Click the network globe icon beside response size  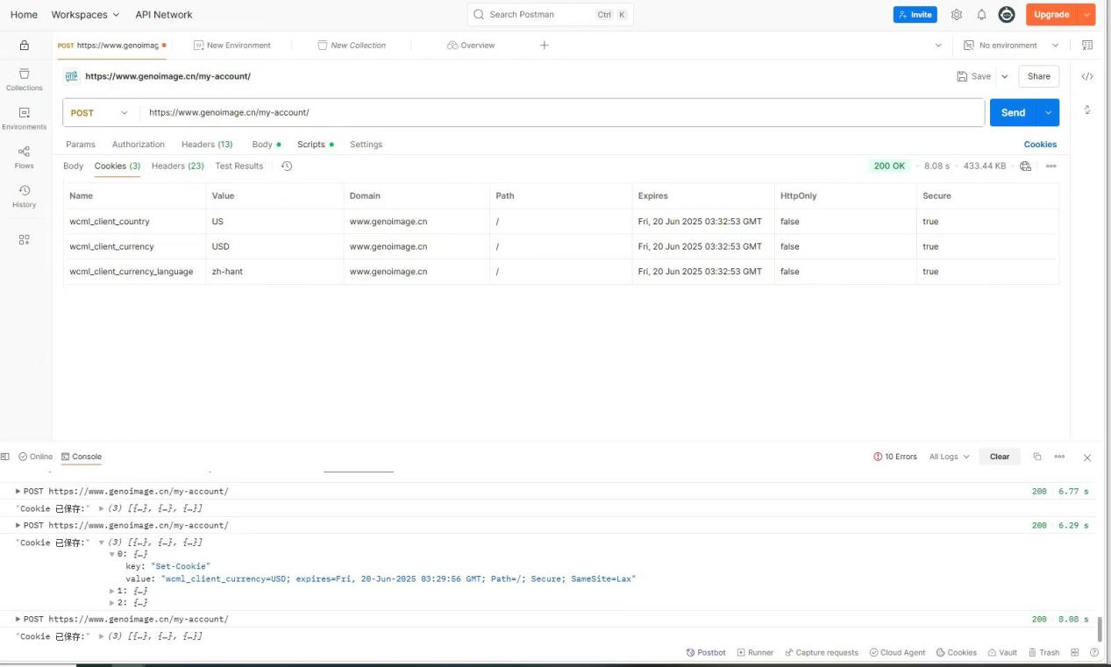click(x=1026, y=166)
